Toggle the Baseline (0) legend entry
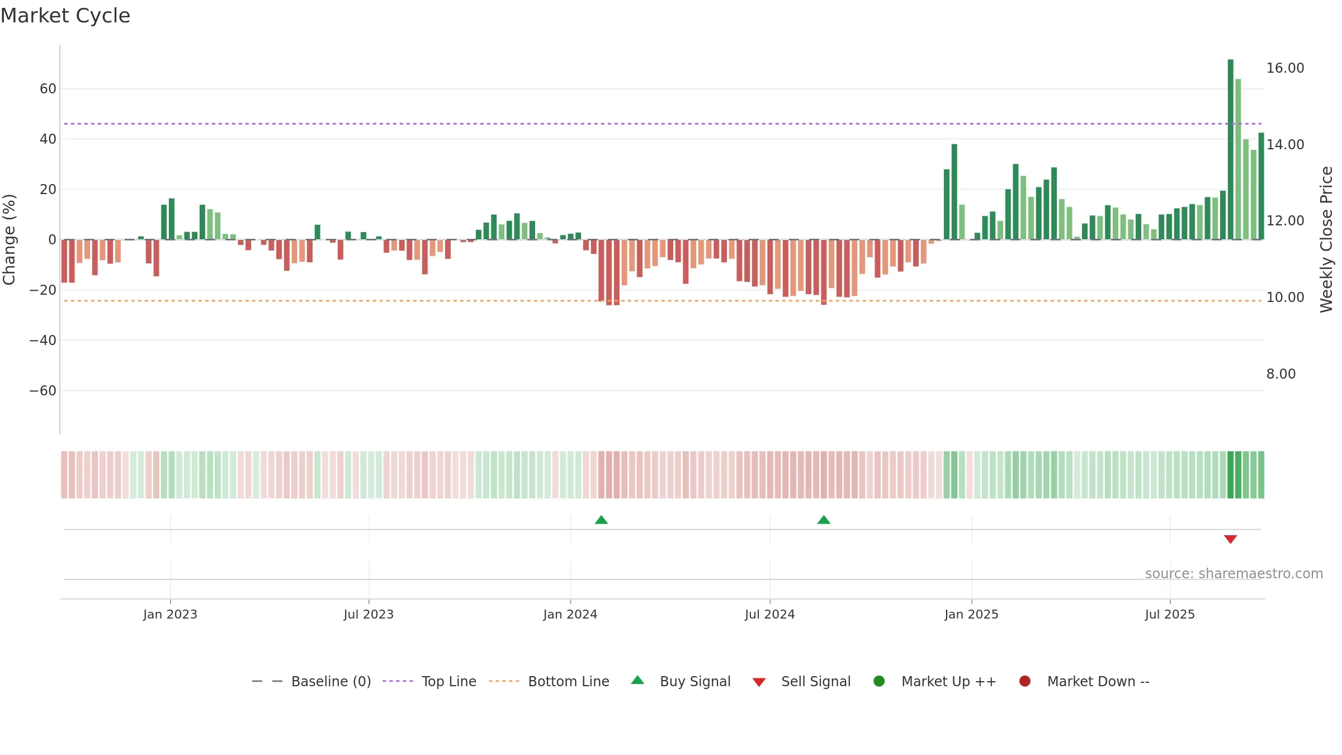Screen dimensions: 1342x755 pyautogui.click(x=311, y=681)
